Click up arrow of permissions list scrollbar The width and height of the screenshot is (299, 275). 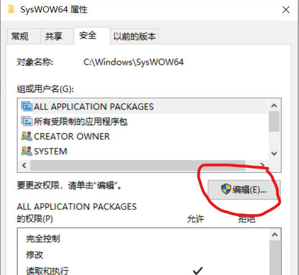(x=275, y=235)
